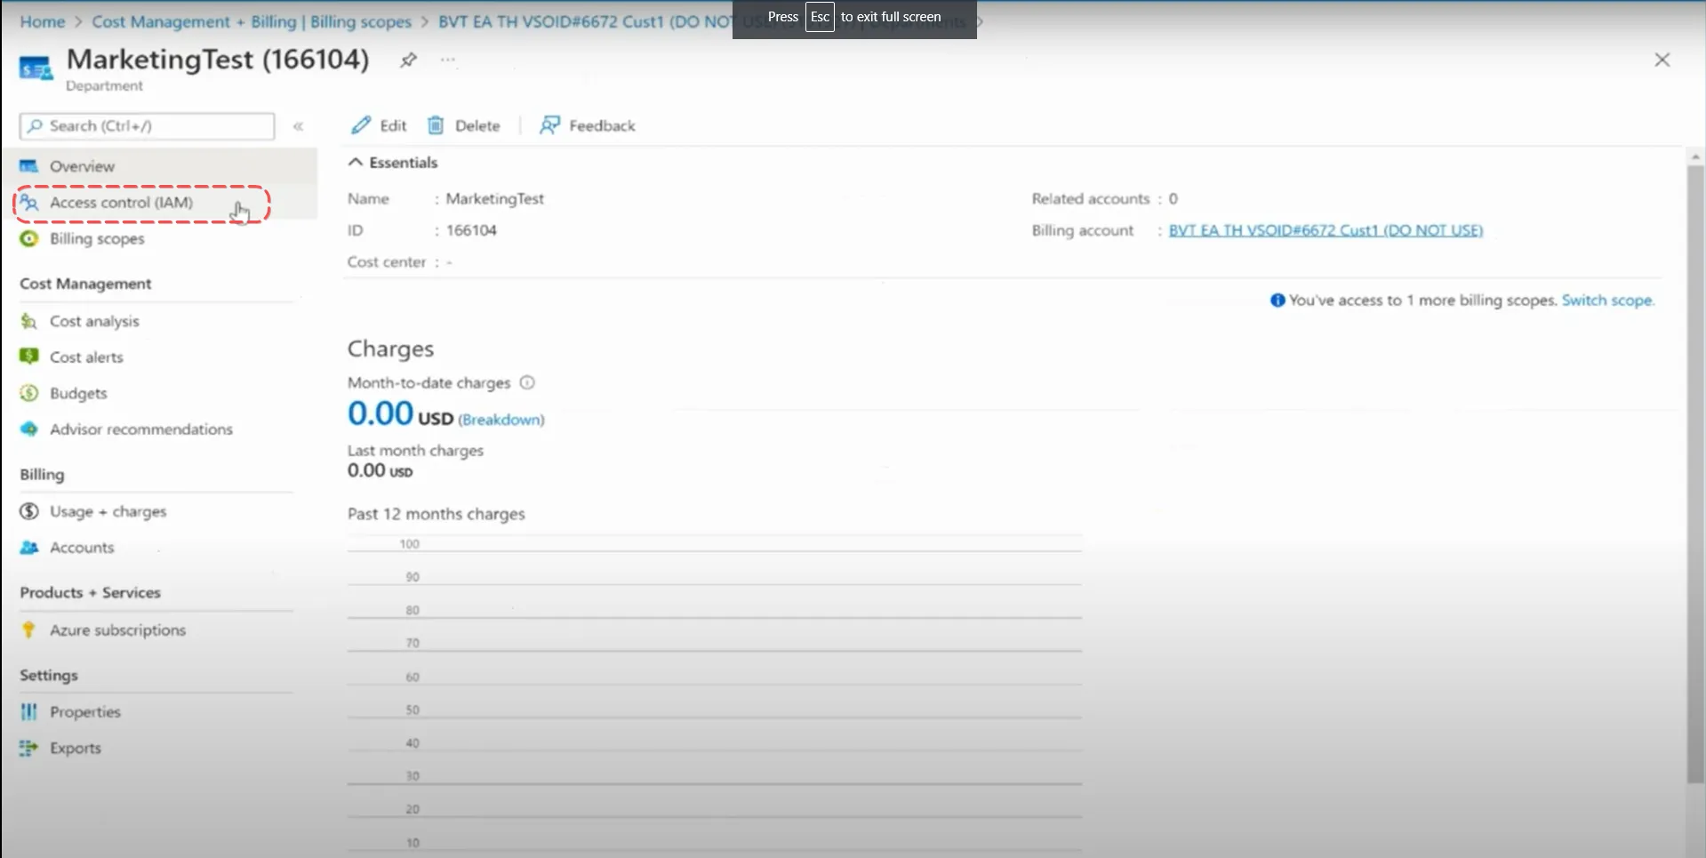Viewport: 1706px width, 858px height.
Task: Open Usage + charges menu item
Action: click(x=108, y=511)
